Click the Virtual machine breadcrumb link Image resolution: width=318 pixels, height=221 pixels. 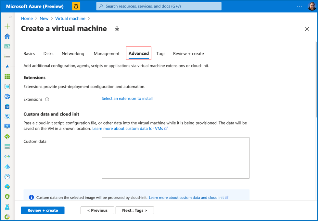click(70, 19)
